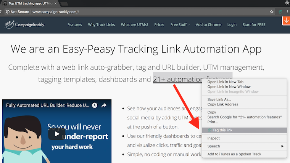Open the Why Track Links nav link
Viewport: 290px width, 163px height.
101,24
